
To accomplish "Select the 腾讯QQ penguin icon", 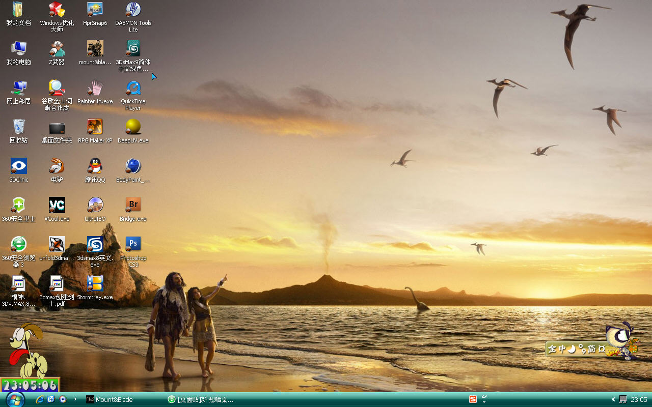I will [x=95, y=170].
